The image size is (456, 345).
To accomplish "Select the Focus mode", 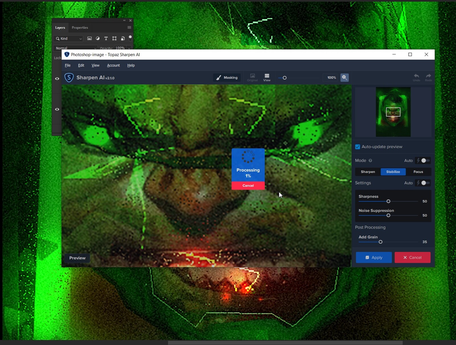I will point(418,172).
